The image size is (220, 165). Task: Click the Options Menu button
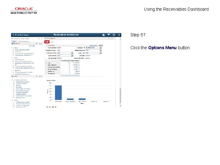47,42
